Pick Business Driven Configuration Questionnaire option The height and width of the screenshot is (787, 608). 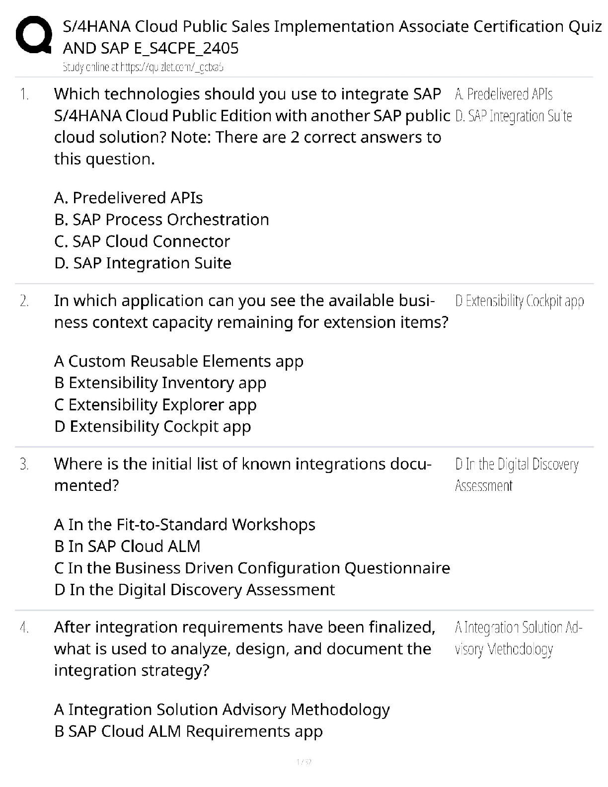coord(252,568)
